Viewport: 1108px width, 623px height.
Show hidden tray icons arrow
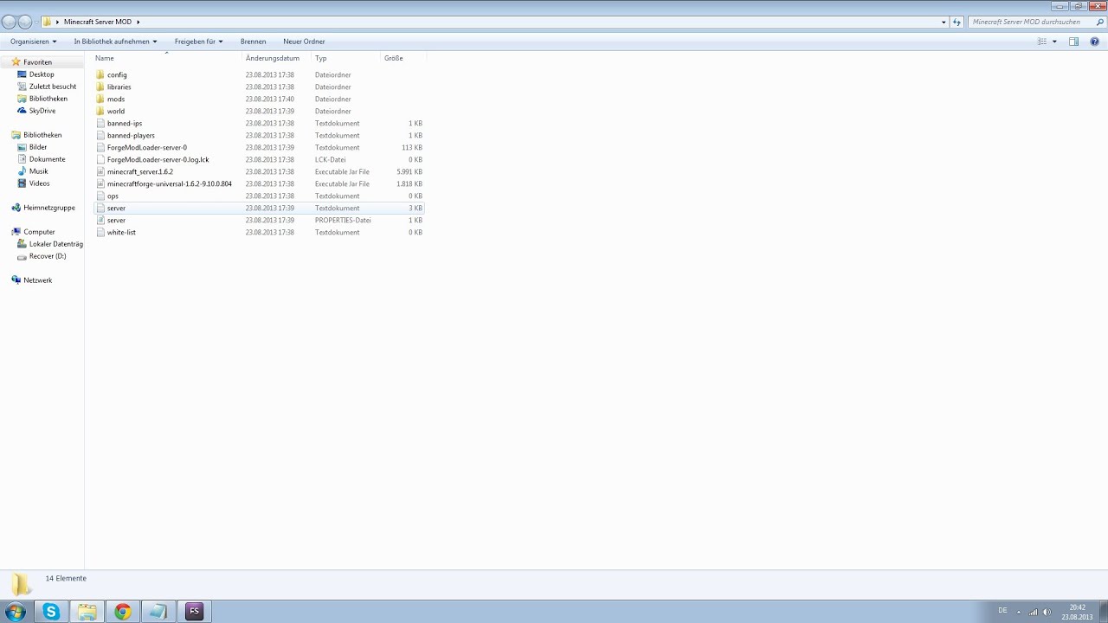click(x=1018, y=612)
